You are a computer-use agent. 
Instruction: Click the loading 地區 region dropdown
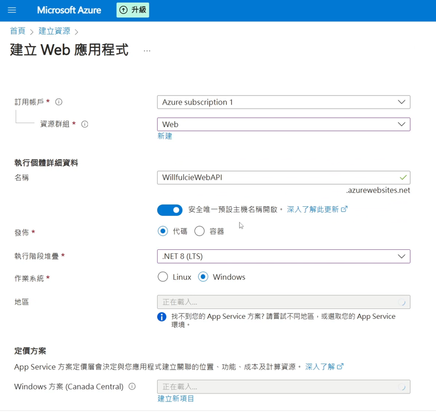284,302
